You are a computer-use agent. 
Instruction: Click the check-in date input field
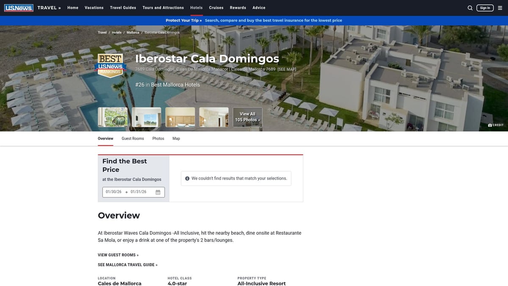113,192
